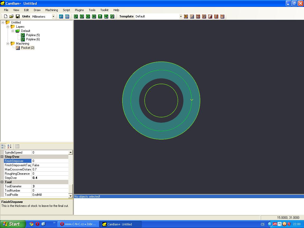This screenshot has width=304, height=228.
Task: Select the Draw Circle tool
Action: pyautogui.click(x=82, y=16)
